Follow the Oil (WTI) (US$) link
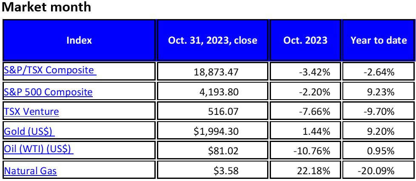The height and width of the screenshot is (181, 416). pos(39,151)
